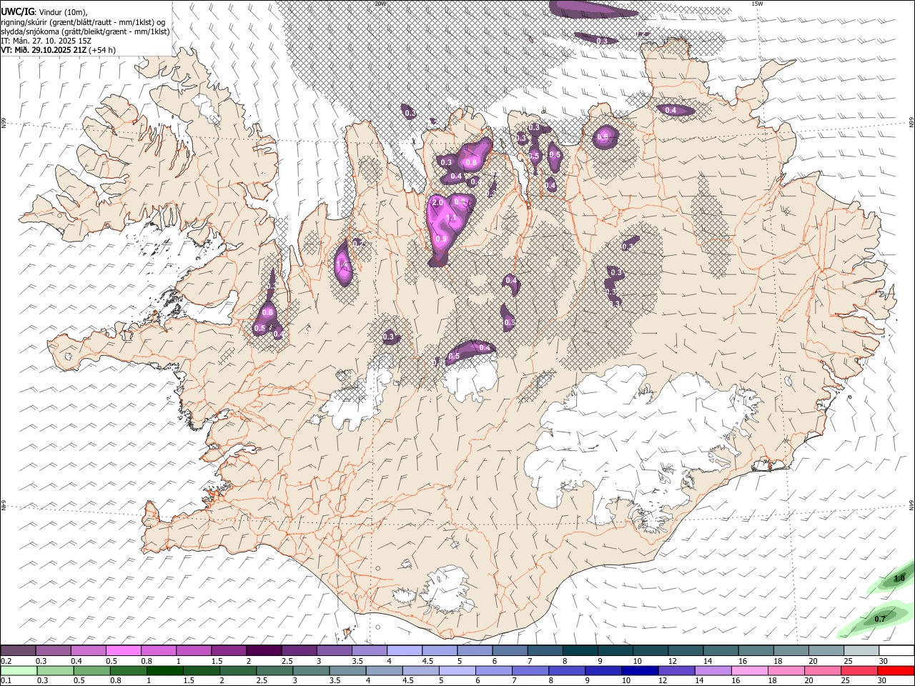Click the green '1.0' rain value offshore southeast
This screenshot has height=686, width=915.
(899, 578)
